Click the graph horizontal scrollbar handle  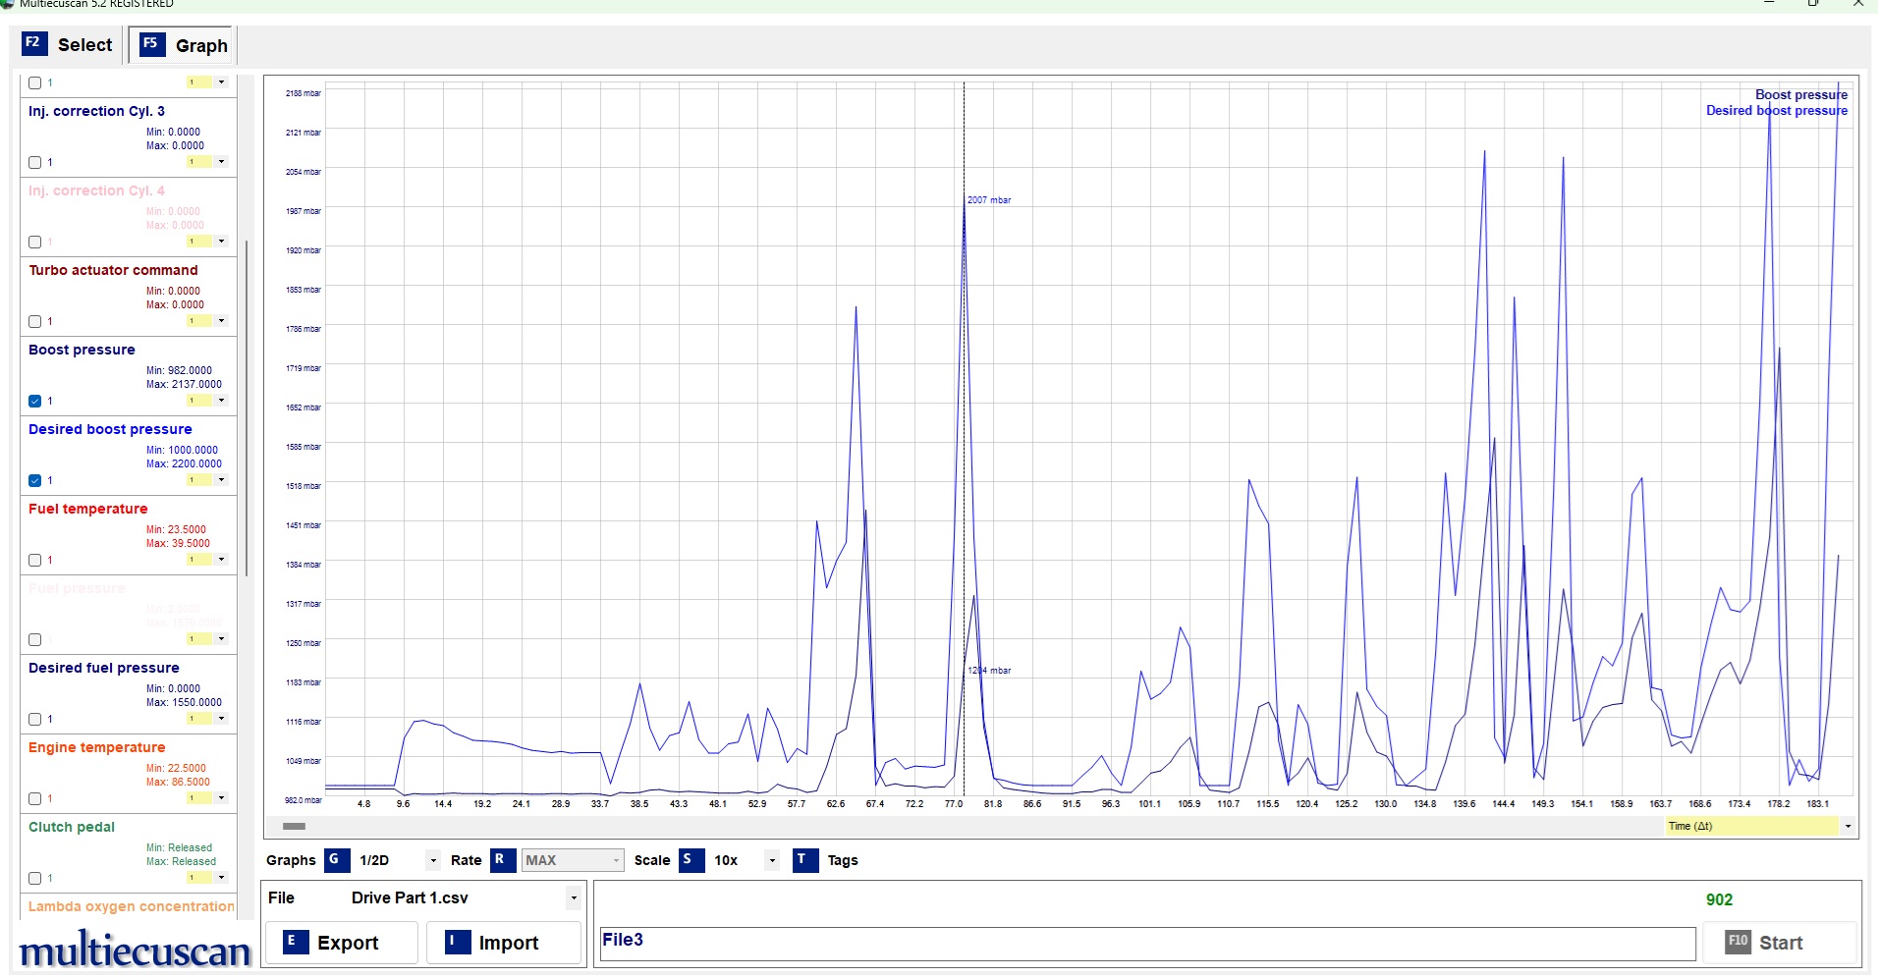294,826
